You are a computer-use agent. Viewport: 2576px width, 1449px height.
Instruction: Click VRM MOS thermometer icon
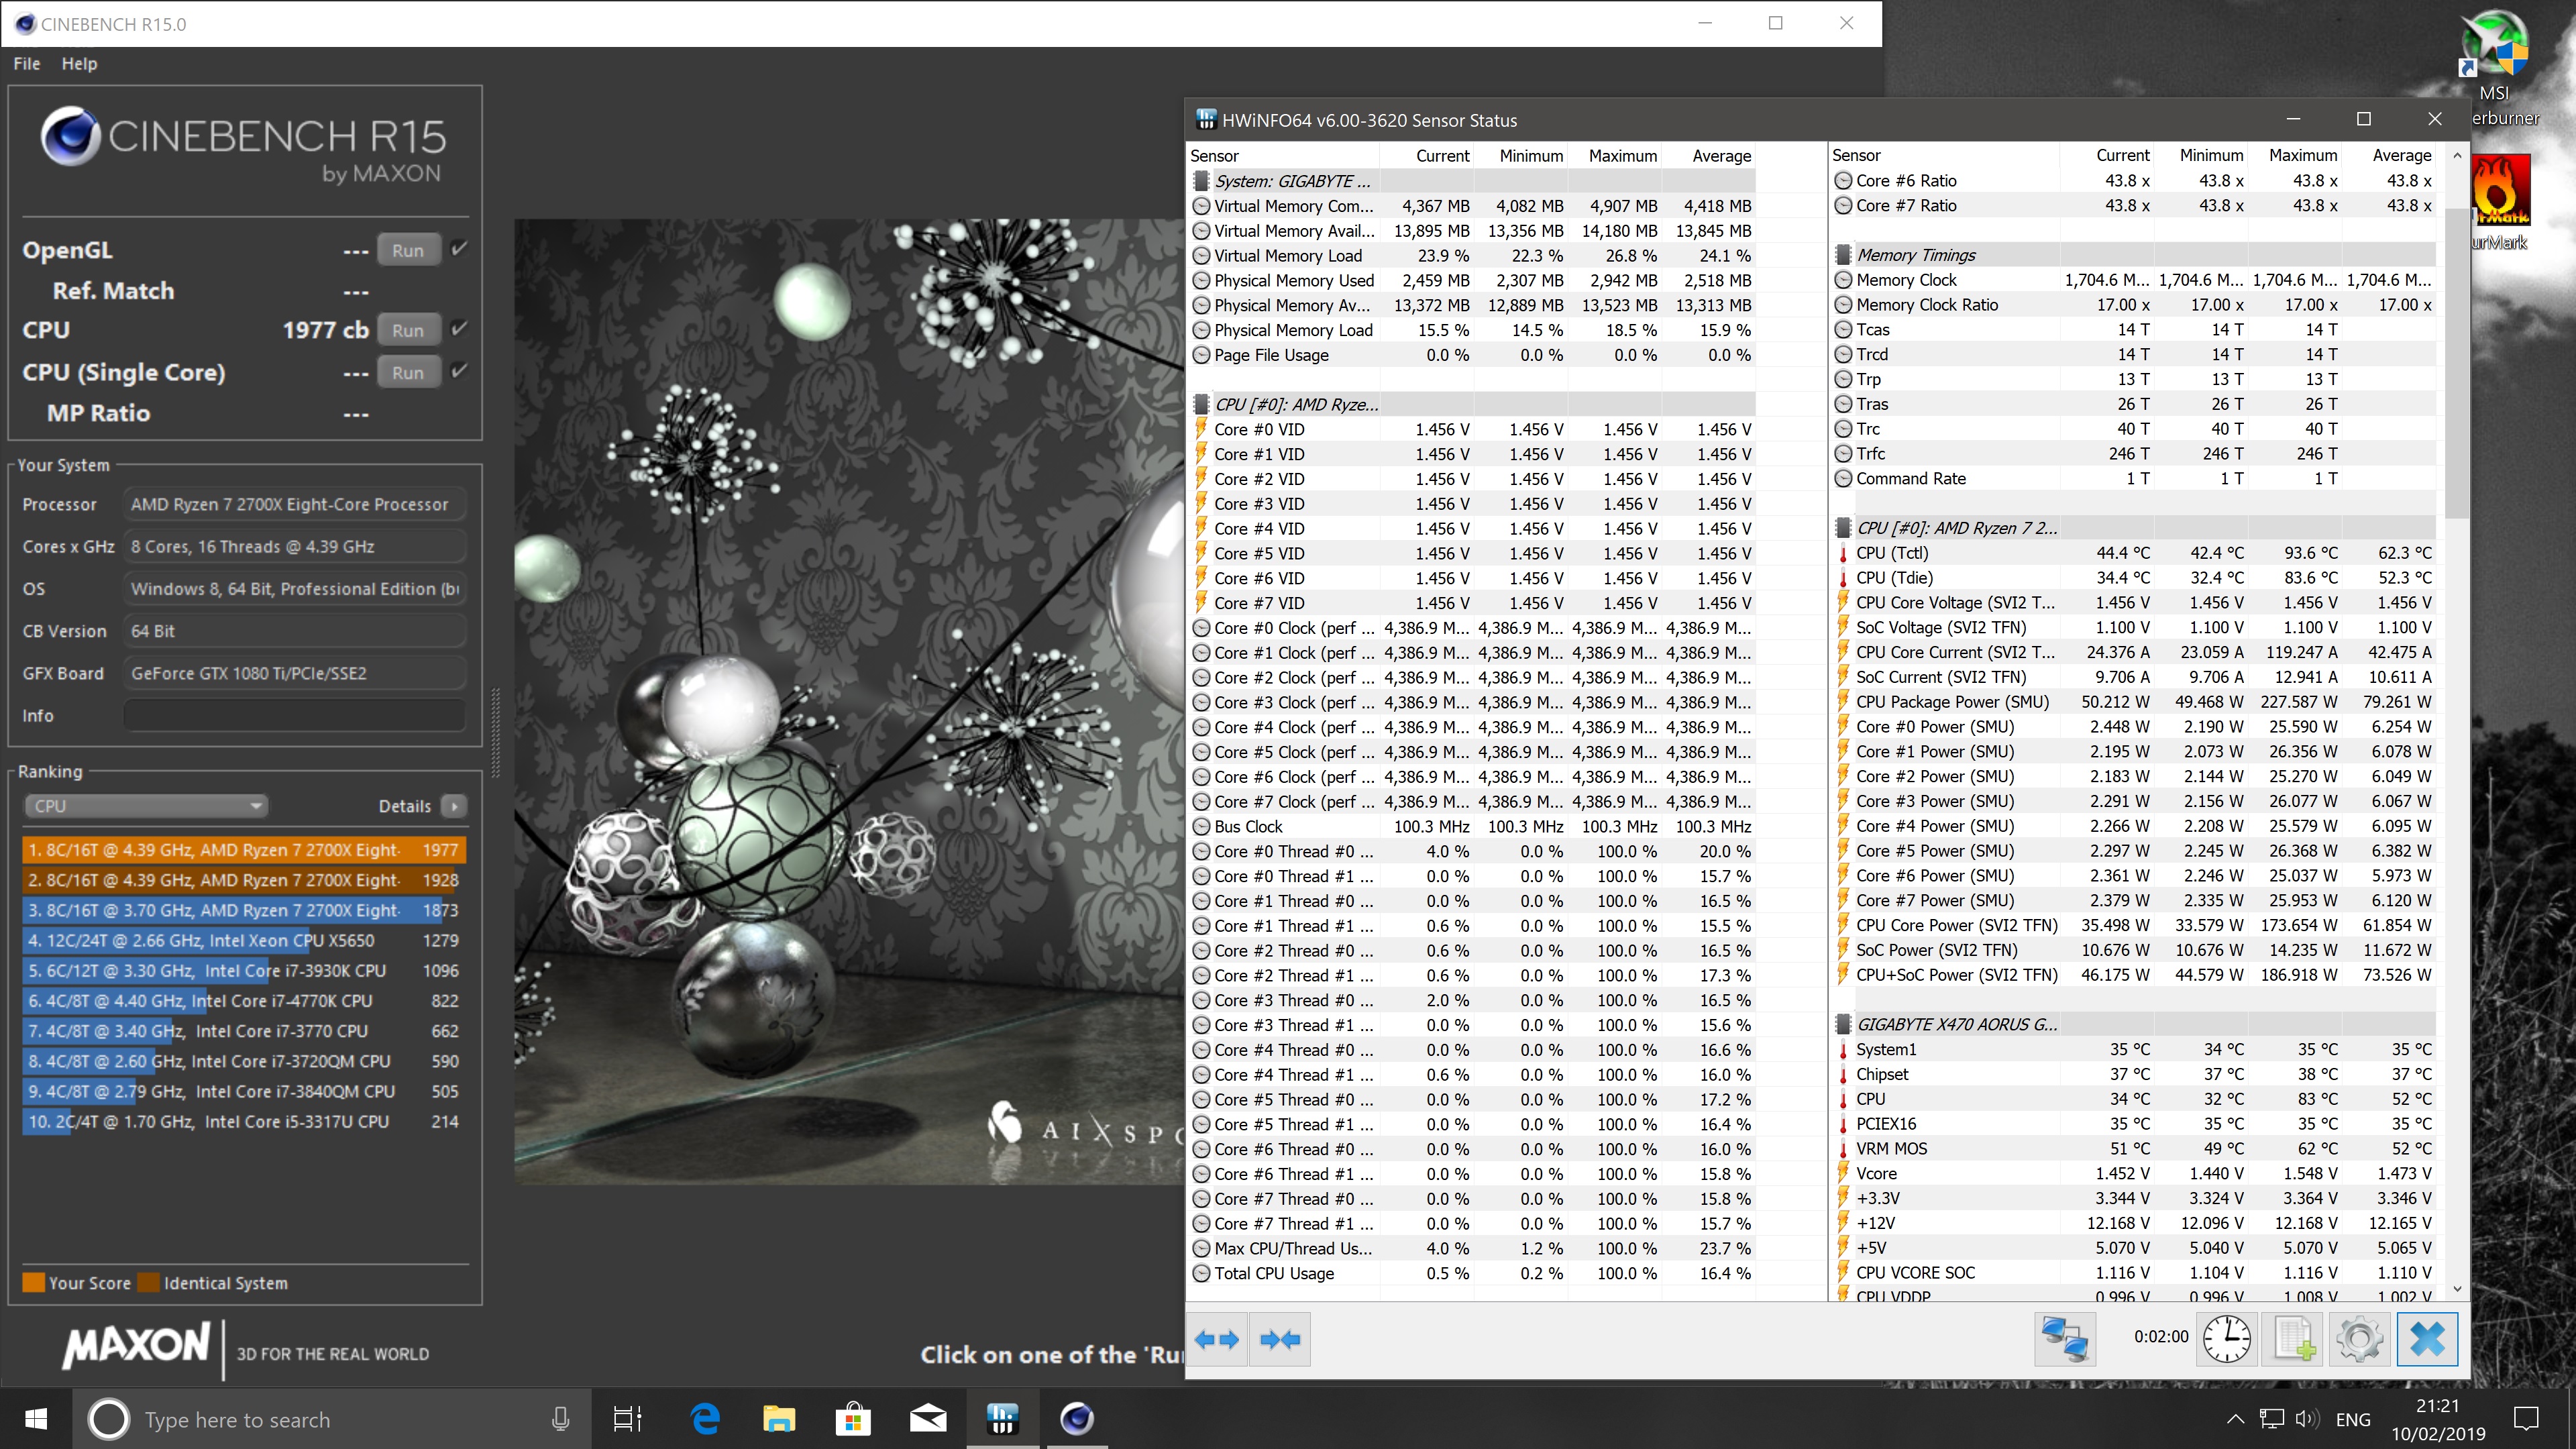click(x=1843, y=1149)
